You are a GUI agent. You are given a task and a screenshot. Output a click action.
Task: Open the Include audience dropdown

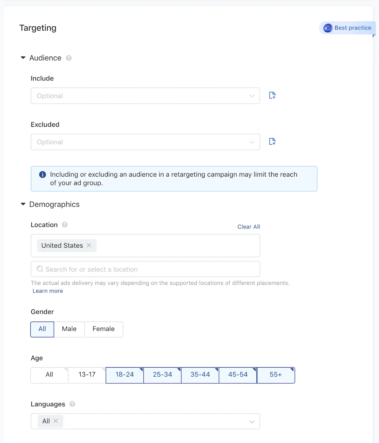pyautogui.click(x=145, y=96)
